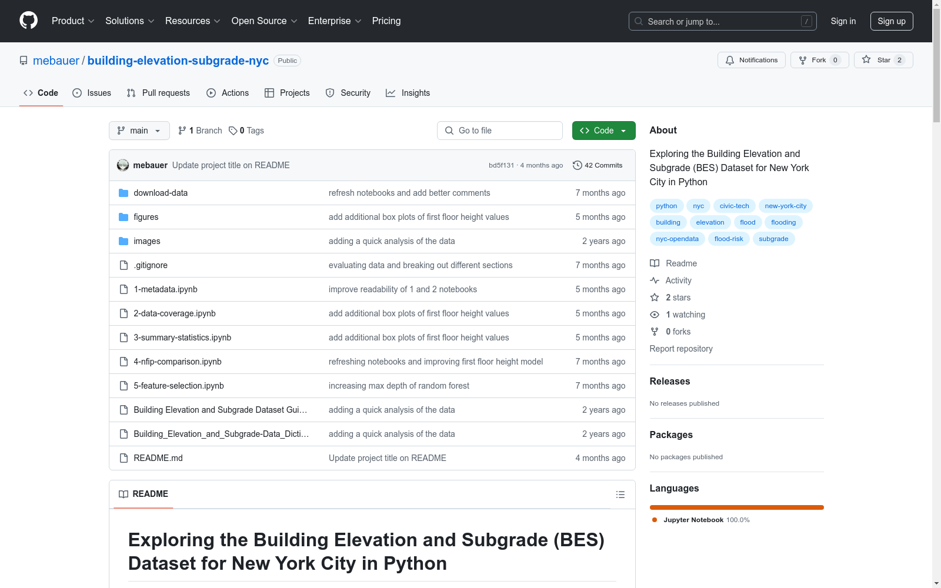Switch to the Actions tab
This screenshot has height=588, width=941.
[228, 93]
